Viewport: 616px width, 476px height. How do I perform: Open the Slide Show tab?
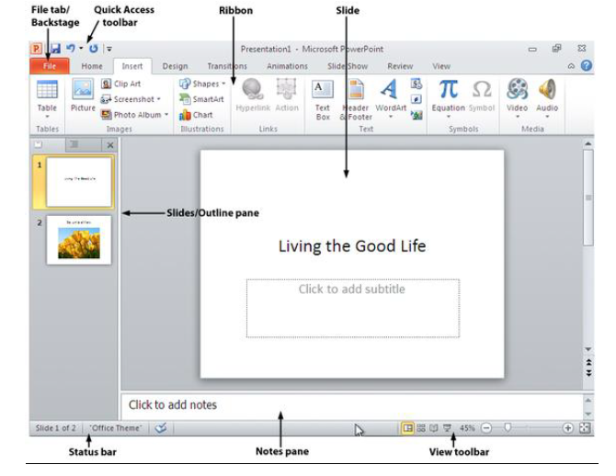[x=348, y=66]
